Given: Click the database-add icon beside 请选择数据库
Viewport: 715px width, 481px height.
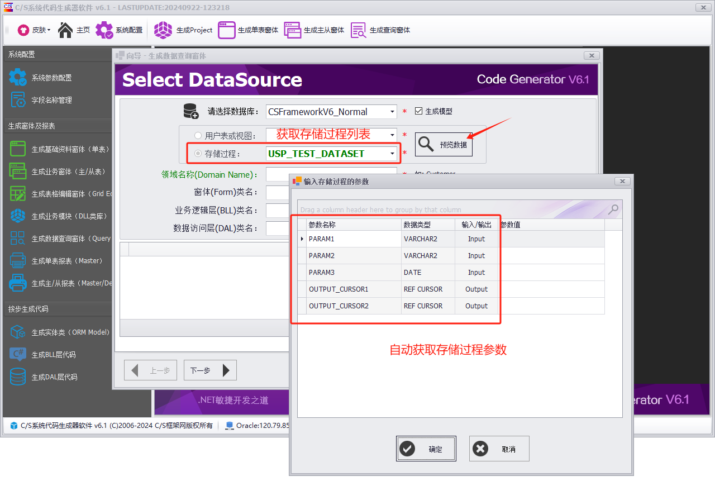Looking at the screenshot, I should (191, 111).
